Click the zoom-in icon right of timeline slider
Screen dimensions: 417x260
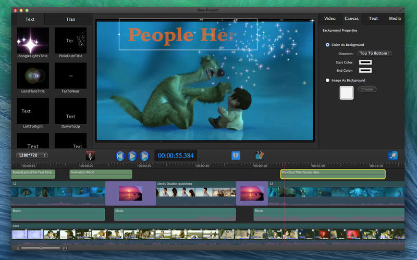click(65, 248)
